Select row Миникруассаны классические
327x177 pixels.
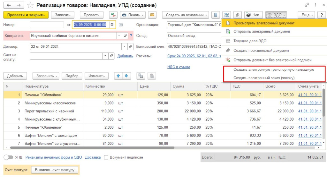[x=163, y=103]
